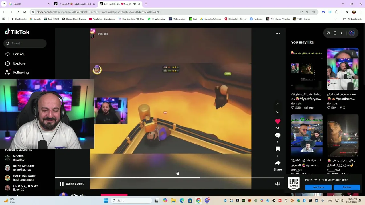Pause the playing video

(62, 184)
